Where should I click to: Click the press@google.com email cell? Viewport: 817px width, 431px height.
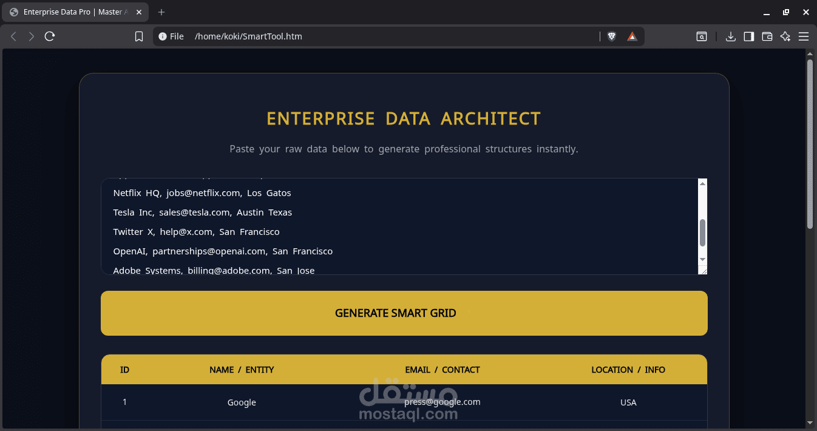[442, 402]
